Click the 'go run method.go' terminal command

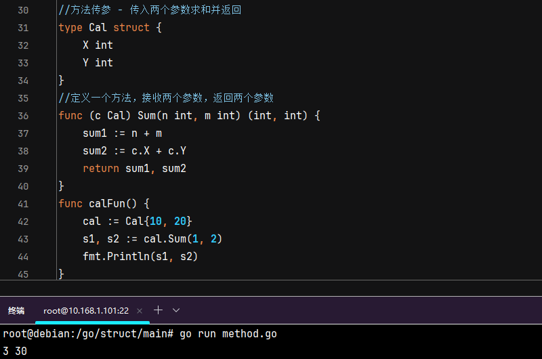(x=228, y=334)
